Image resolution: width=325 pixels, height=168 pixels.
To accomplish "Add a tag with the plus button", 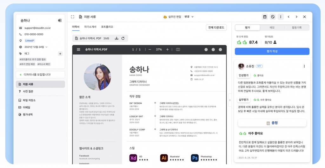I will click(x=60, y=54).
